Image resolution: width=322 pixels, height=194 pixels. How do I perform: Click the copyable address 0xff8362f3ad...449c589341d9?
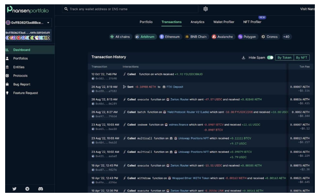(x=28, y=32)
